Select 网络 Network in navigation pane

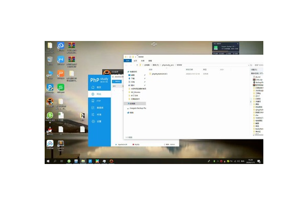click(130, 113)
